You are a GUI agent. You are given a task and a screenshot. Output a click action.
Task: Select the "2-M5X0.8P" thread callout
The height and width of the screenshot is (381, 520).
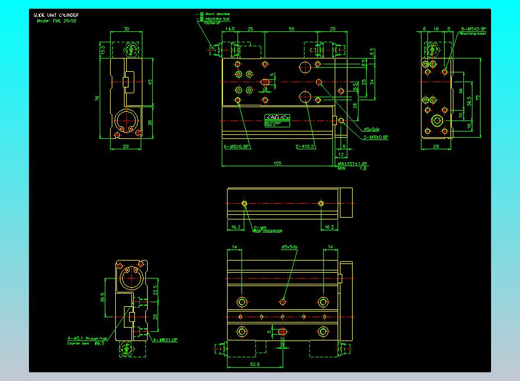tap(376, 137)
